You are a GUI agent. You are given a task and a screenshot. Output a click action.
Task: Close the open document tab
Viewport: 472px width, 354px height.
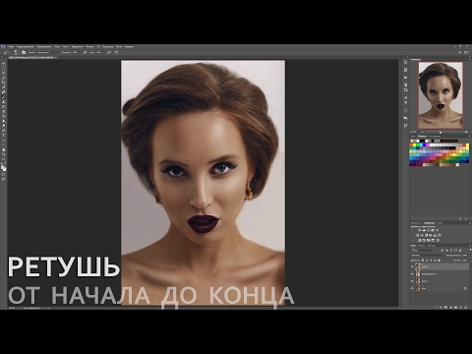click(56, 58)
